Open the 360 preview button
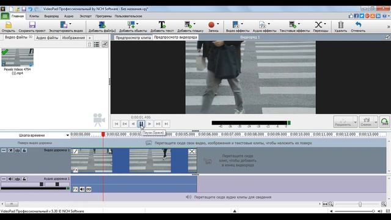Screen dimensions: 391x220 click(x=384, y=122)
